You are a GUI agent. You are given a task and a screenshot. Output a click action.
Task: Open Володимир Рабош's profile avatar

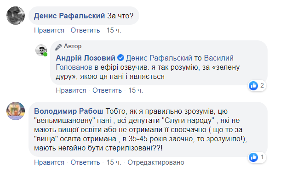pos(16,111)
